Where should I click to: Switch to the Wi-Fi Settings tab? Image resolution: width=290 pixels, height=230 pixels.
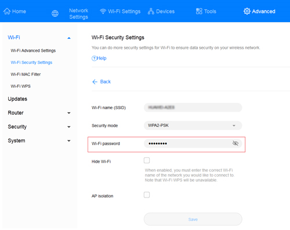124,12
